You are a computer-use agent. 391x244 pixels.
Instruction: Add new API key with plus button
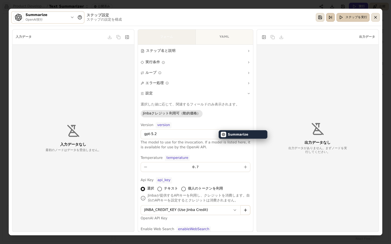tap(245, 210)
